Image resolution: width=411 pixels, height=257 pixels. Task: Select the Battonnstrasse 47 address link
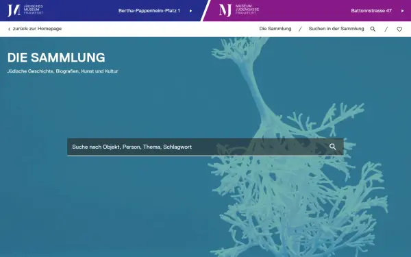[x=371, y=11]
